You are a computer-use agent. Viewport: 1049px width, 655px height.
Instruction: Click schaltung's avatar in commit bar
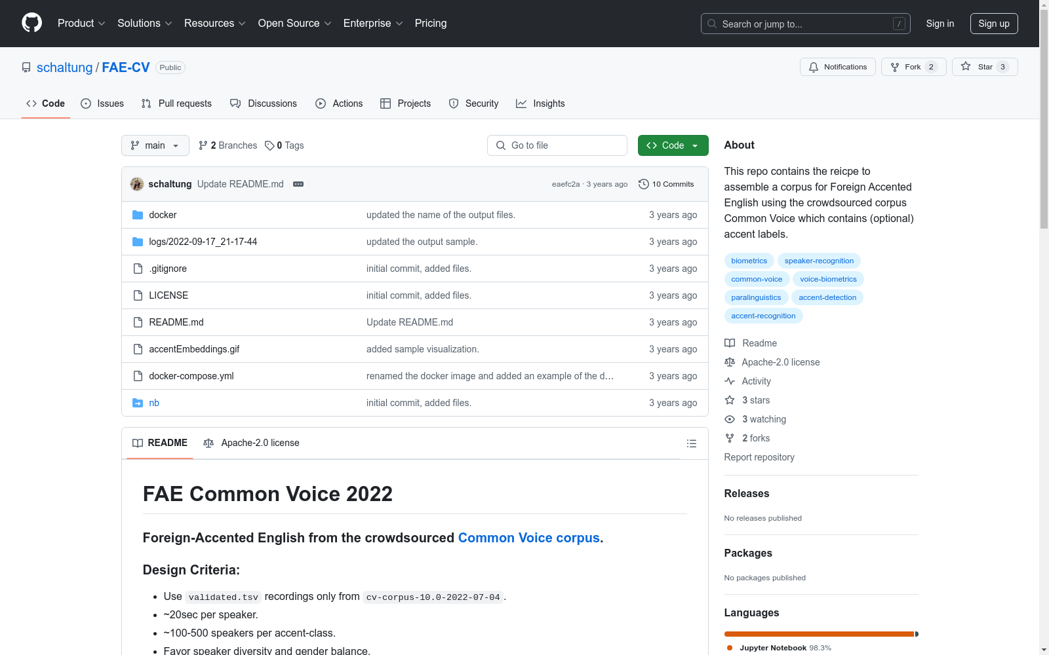(x=137, y=184)
